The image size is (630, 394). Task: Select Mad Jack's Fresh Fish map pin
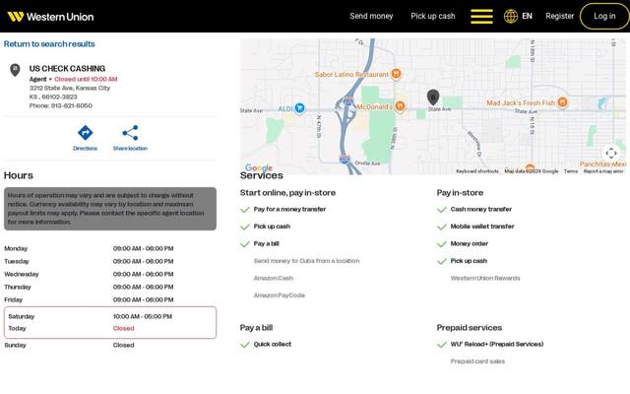click(x=562, y=102)
